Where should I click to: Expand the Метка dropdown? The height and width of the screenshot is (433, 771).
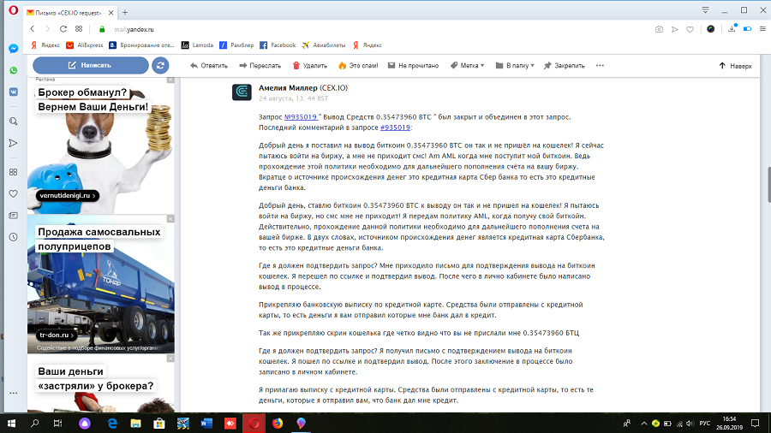coord(467,65)
